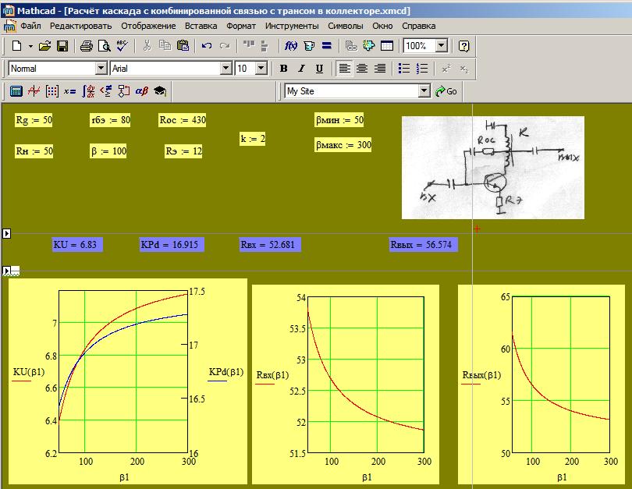The width and height of the screenshot is (632, 489).
Task: Toggle bold text formatting
Action: [x=284, y=69]
